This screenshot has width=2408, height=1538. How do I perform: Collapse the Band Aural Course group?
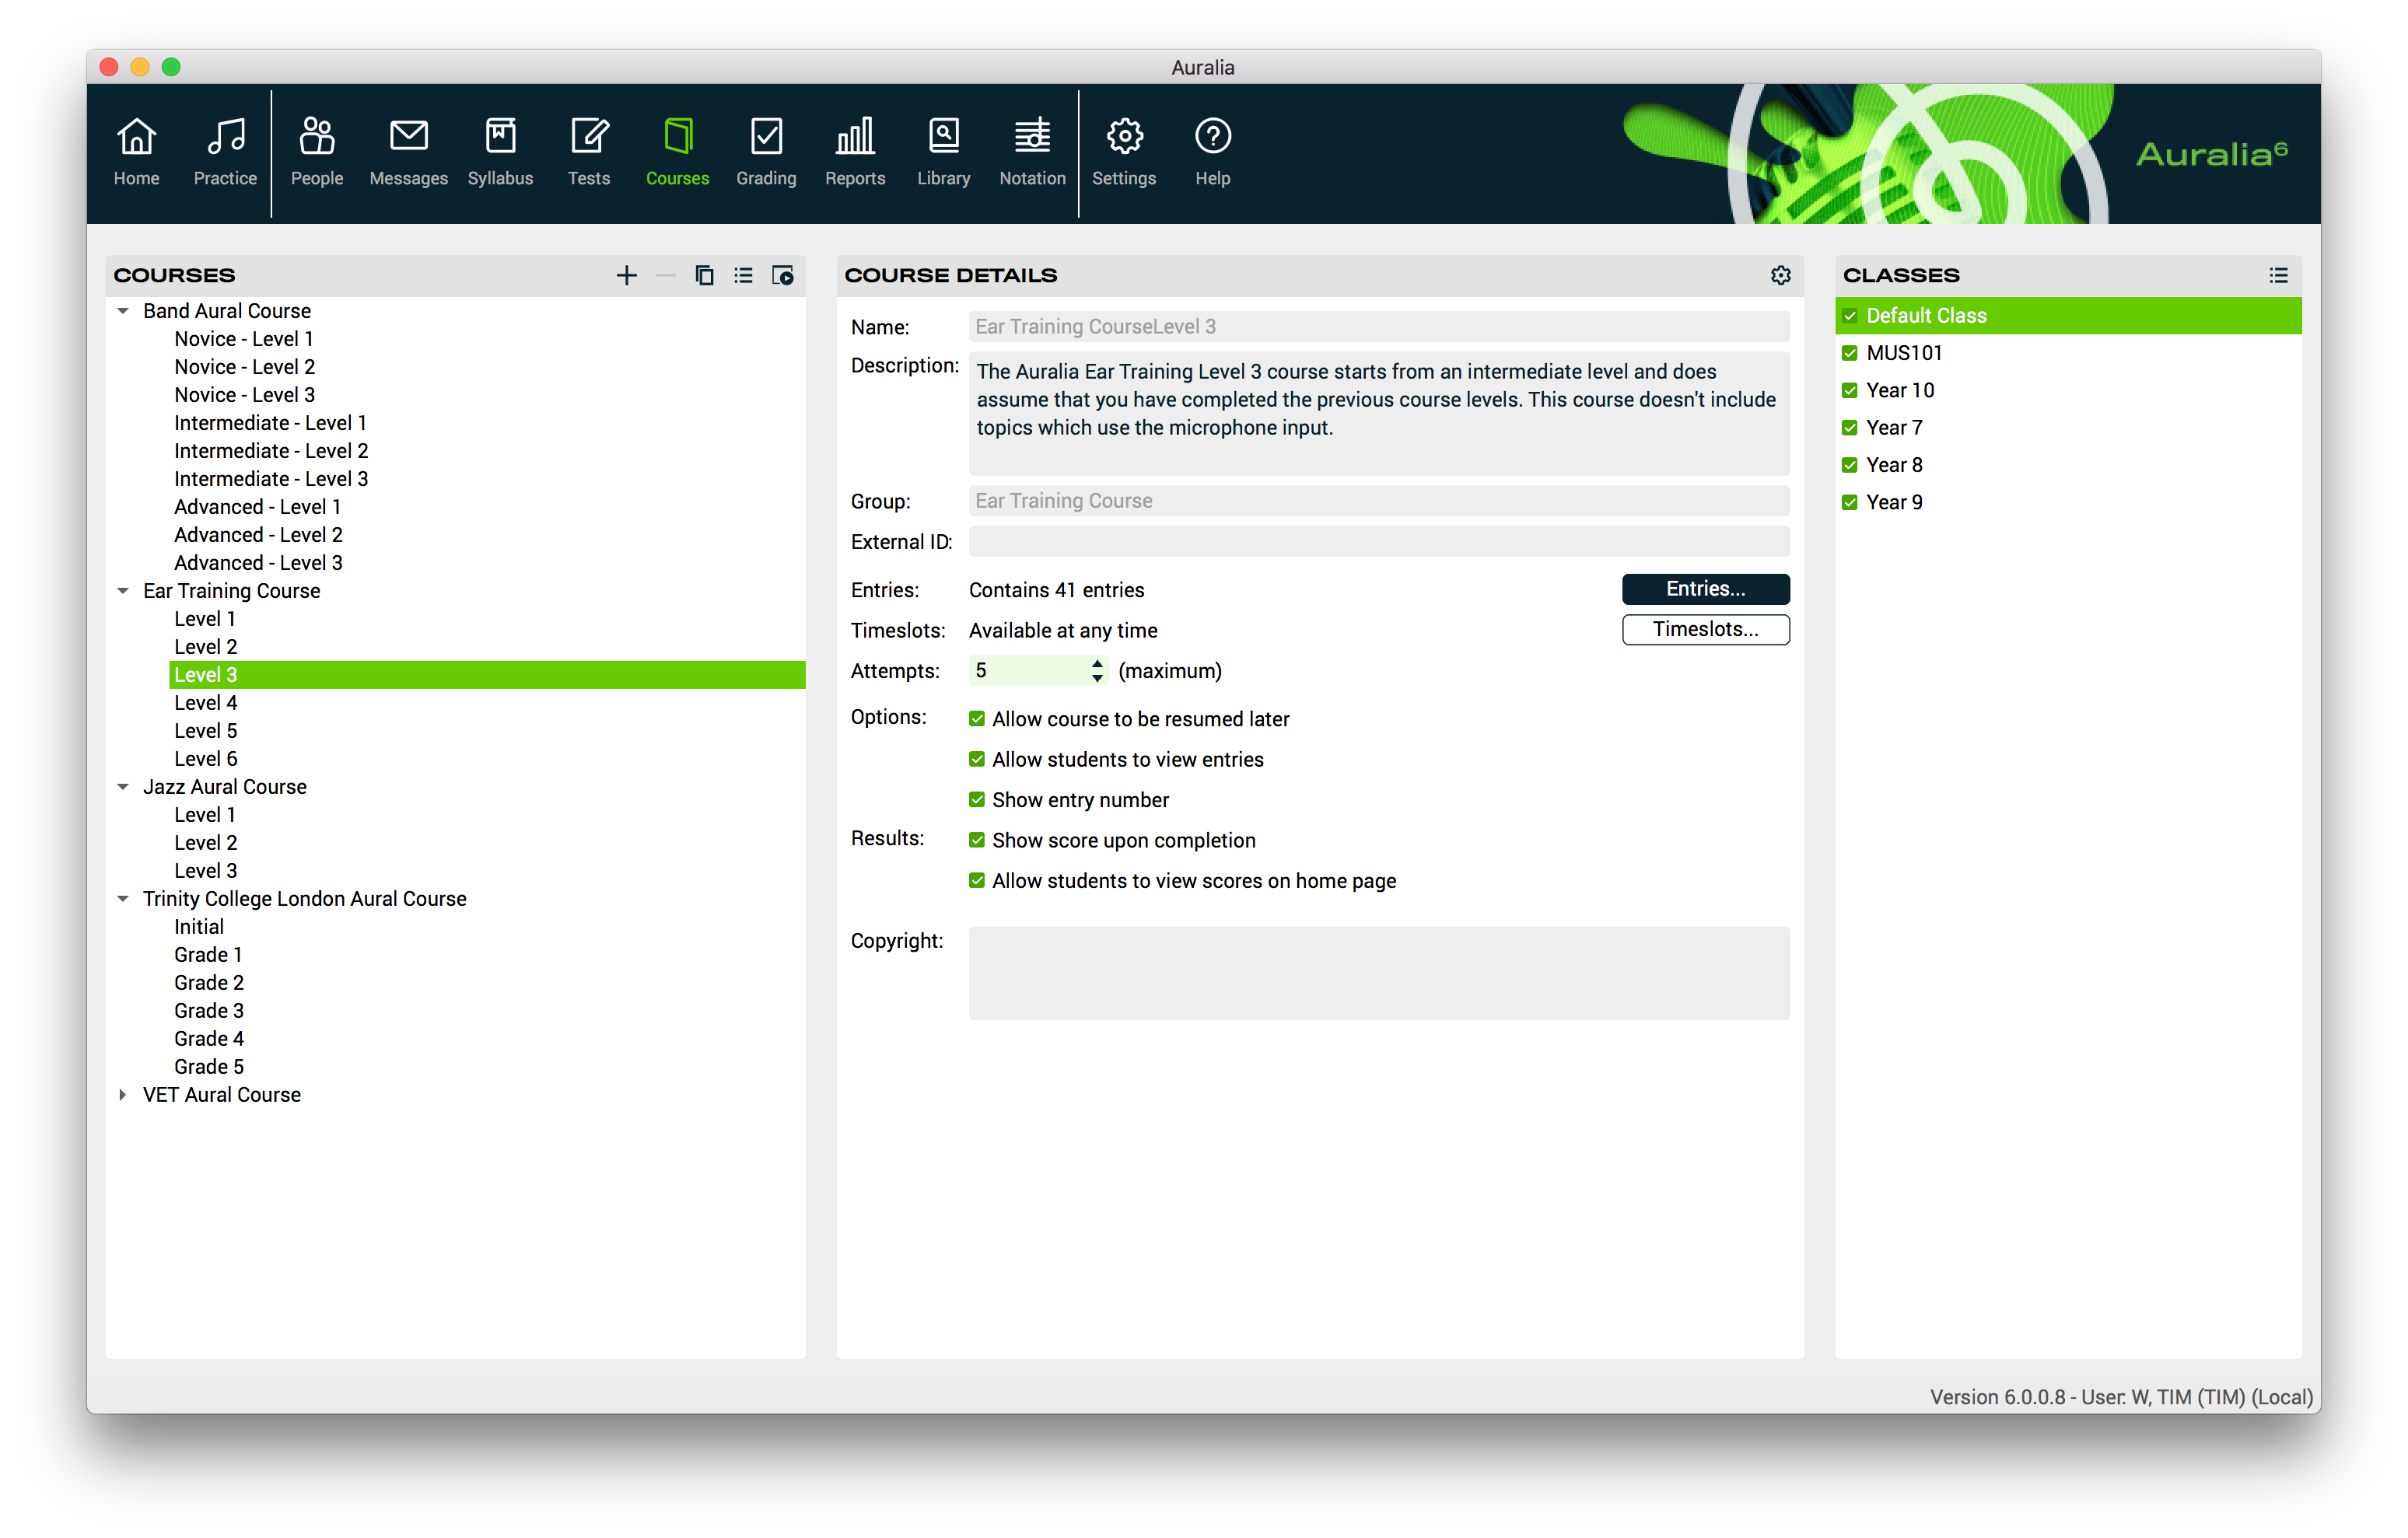(x=122, y=311)
